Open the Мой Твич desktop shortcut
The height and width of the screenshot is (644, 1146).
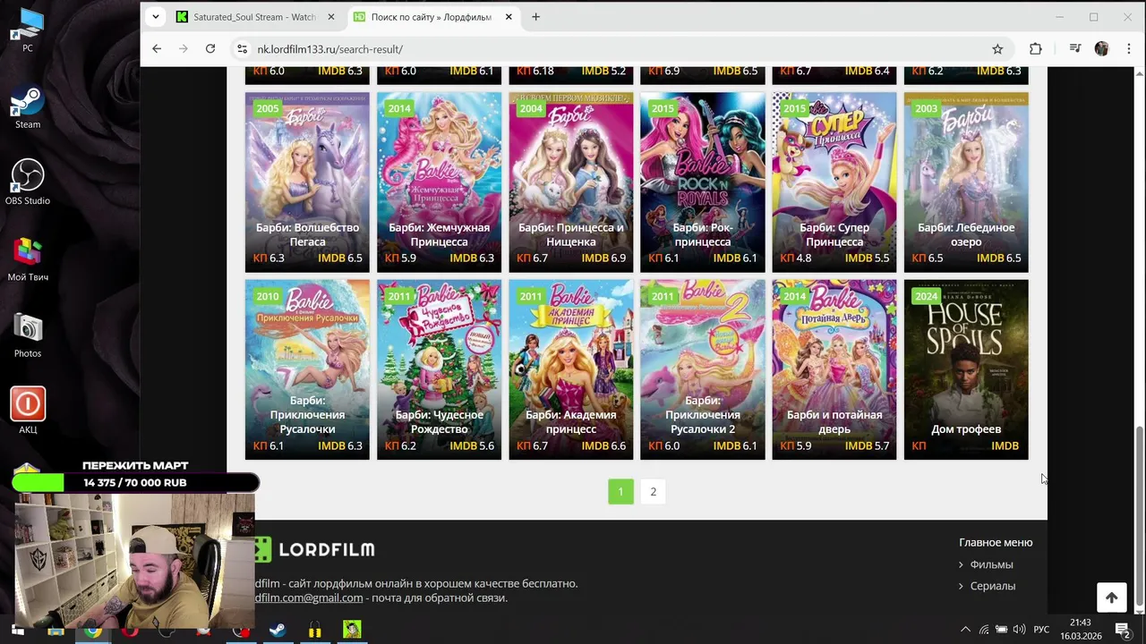28,258
